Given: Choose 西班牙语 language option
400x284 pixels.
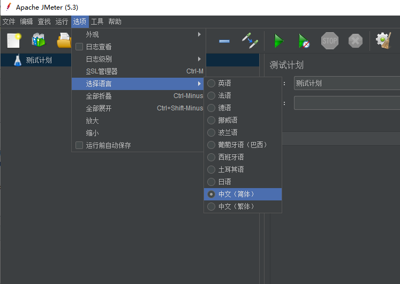Looking at the screenshot, I should [x=243, y=157].
